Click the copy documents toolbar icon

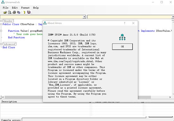[19, 12]
